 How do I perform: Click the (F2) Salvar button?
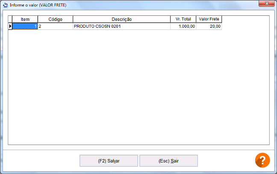click(x=109, y=161)
